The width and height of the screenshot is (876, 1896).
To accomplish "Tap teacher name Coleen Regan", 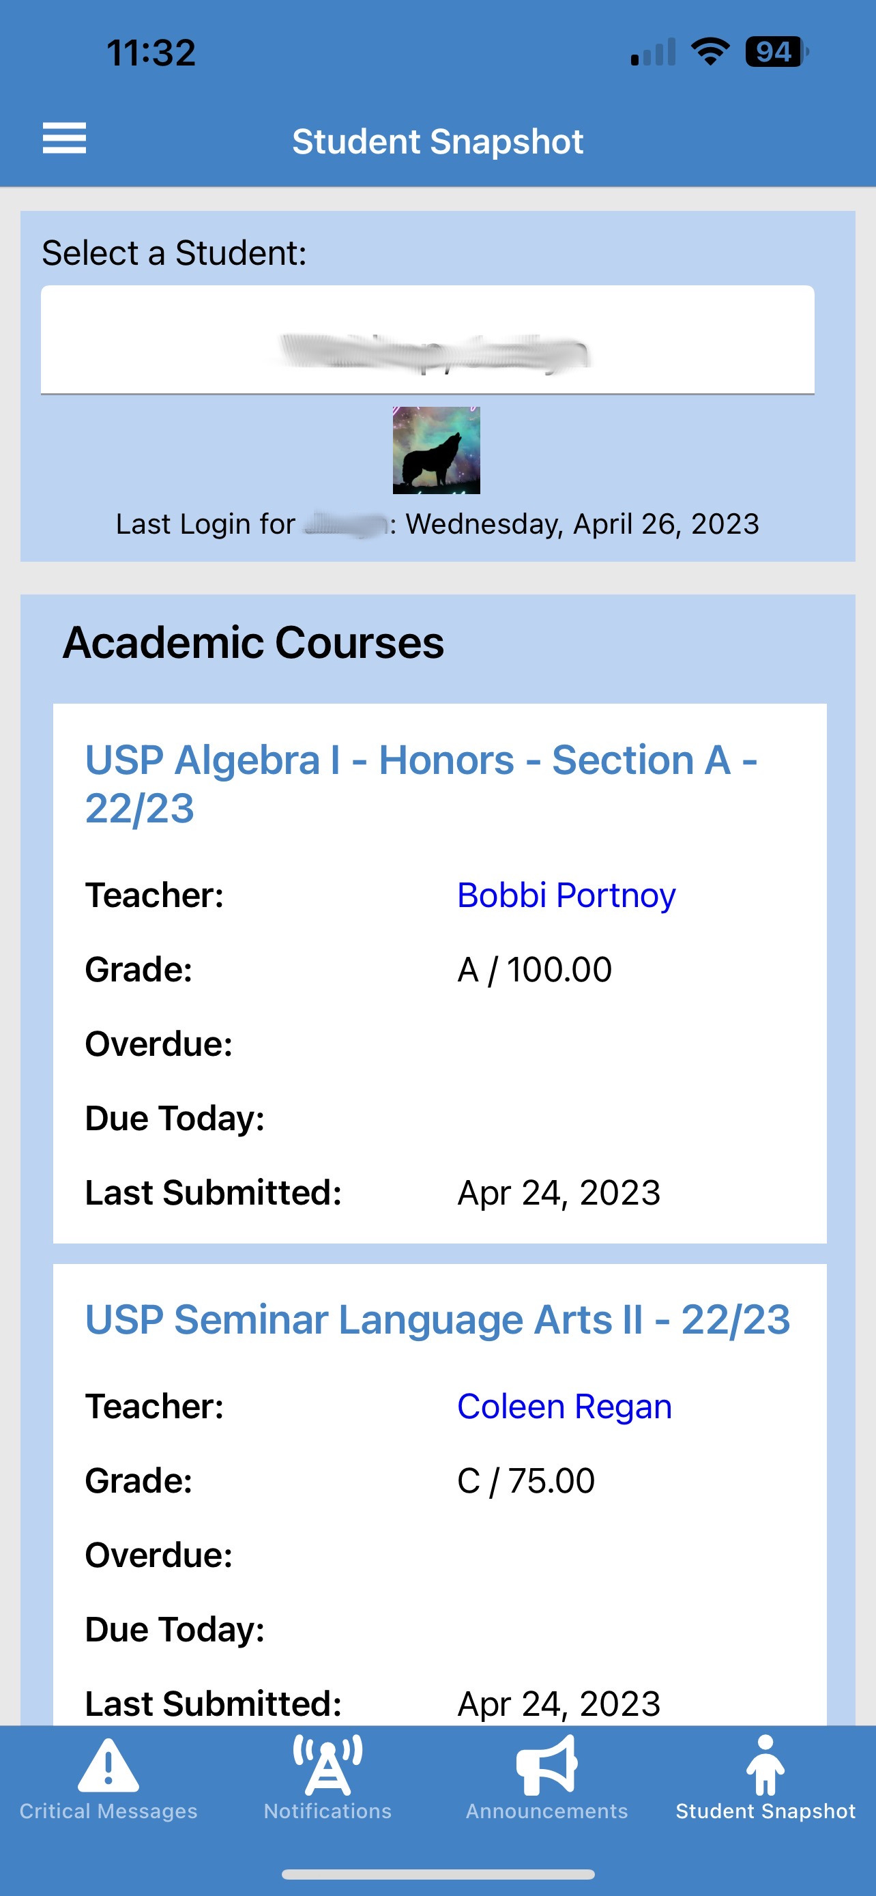I will [x=564, y=1407].
